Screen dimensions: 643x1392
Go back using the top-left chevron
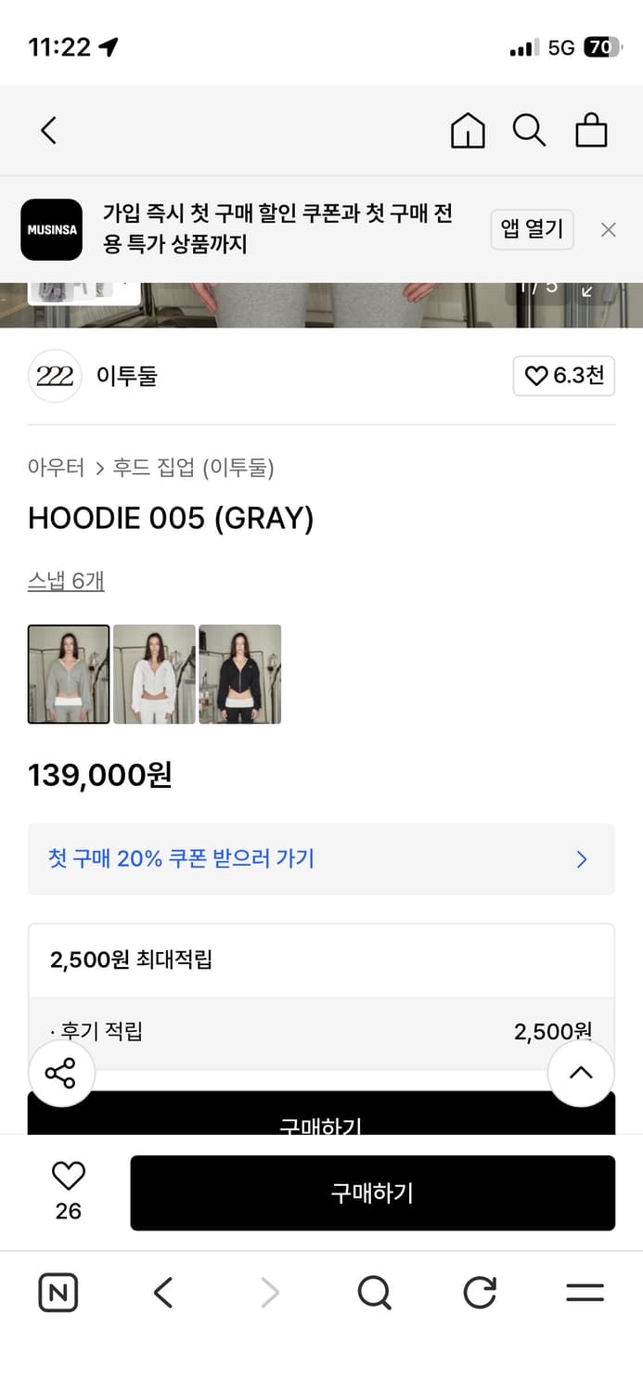pyautogui.click(x=48, y=131)
